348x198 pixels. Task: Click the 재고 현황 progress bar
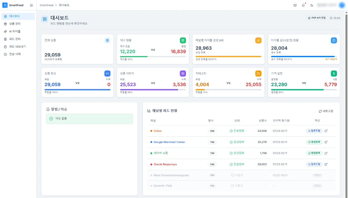[153, 56]
